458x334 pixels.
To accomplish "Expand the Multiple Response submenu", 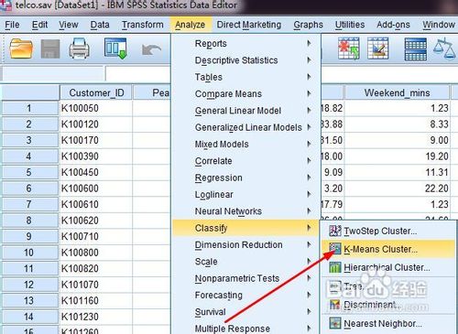I will (x=246, y=329).
